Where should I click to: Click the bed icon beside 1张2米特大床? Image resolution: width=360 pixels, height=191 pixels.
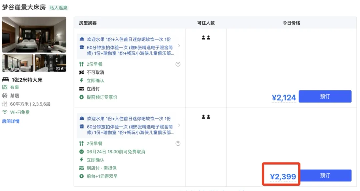pos(6,80)
